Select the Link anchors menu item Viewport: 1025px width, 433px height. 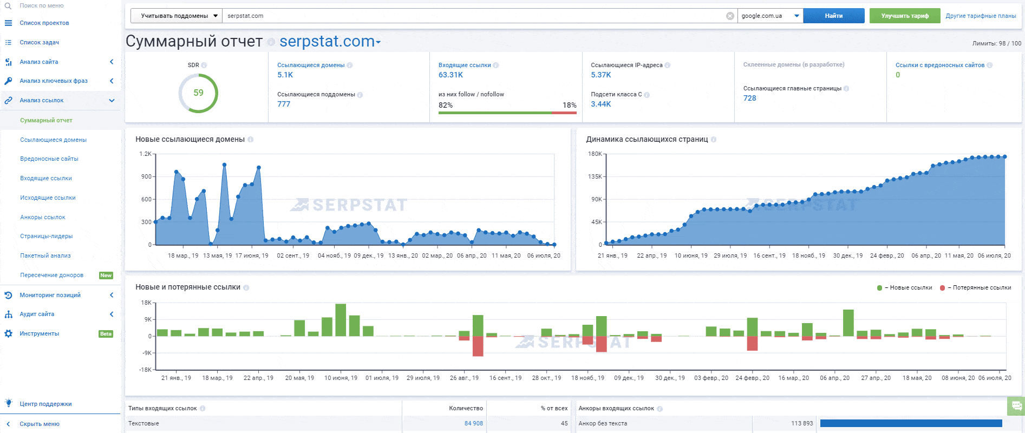click(x=43, y=217)
